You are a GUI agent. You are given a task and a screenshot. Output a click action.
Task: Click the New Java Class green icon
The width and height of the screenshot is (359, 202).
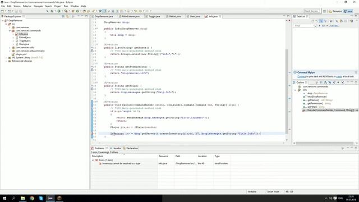tap(77, 11)
